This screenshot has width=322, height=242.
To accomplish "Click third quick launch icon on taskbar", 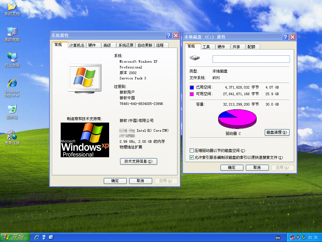I will pos(51,237).
